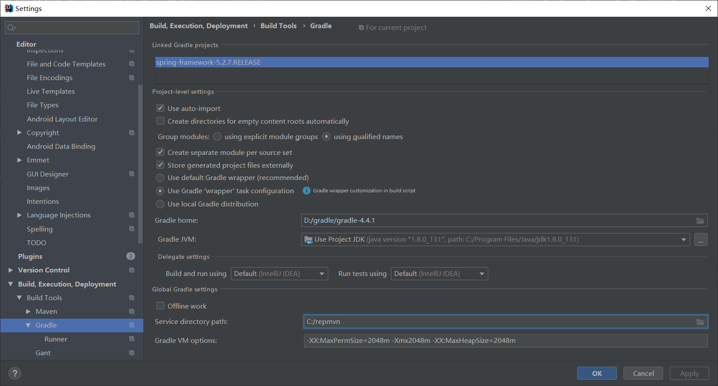Click the settings tree scrollbar
The height and width of the screenshot is (386, 718).
(140, 164)
